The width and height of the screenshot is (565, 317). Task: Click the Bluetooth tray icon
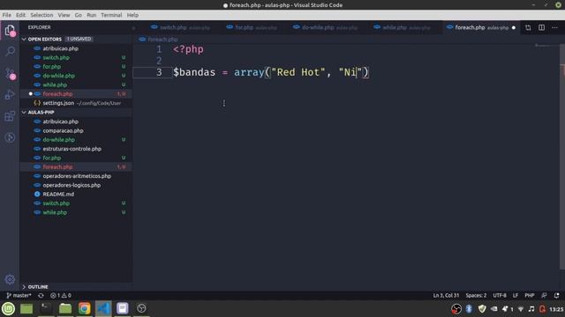pyautogui.click(x=469, y=309)
